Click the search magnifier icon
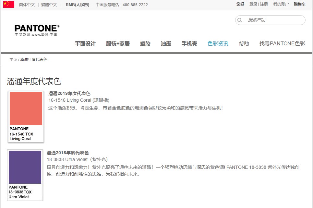Image resolution: width=313 pixels, height=208 pixels. 240,20
